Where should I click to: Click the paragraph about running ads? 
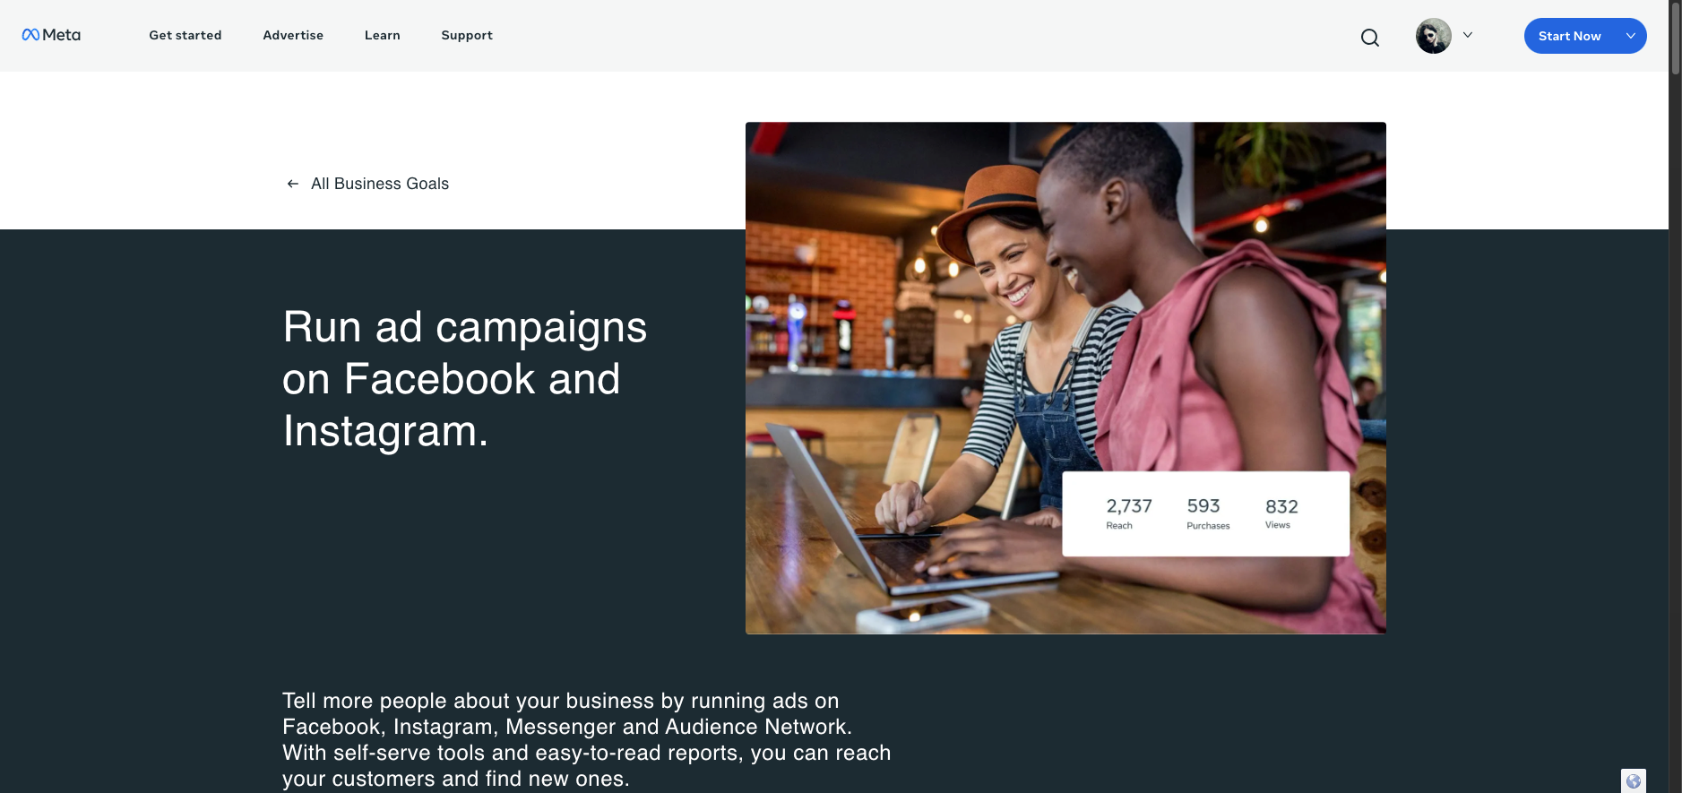pos(587,739)
